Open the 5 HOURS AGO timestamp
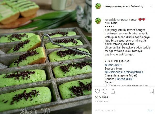The height and width of the screenshot is (114, 155). 102,101
